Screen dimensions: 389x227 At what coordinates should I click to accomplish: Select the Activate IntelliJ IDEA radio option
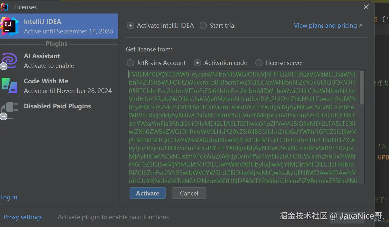(x=130, y=25)
